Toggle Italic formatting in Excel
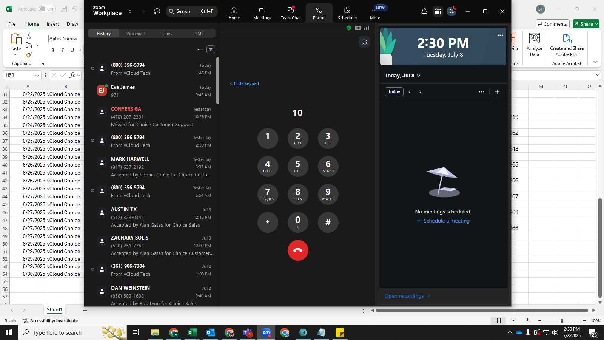604x340 pixels. [63, 50]
